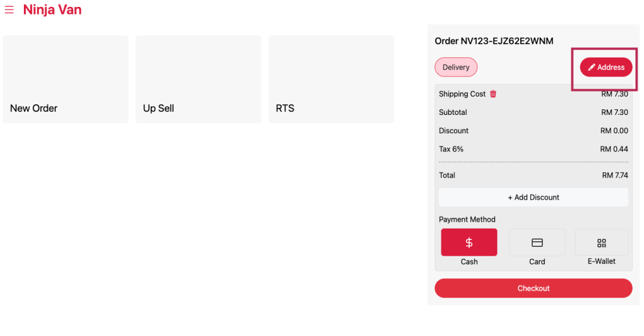Click the pencil icon on Address button
Screen dimensions: 644x336
click(591, 67)
